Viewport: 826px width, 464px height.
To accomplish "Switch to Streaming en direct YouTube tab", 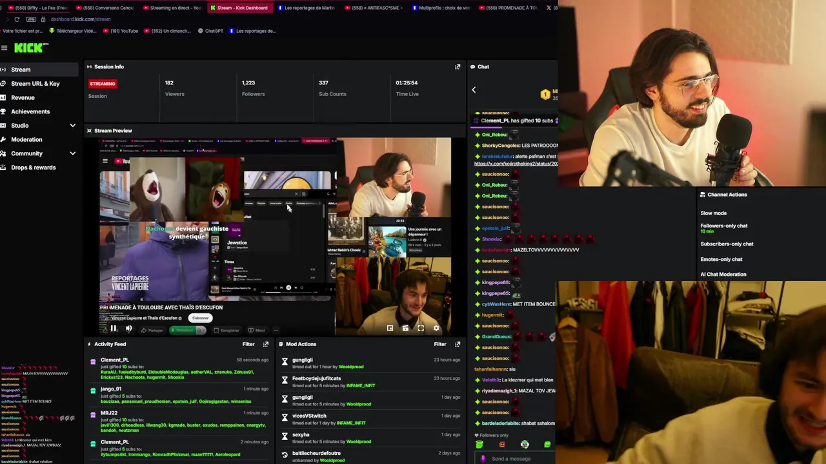I will 172,8.
